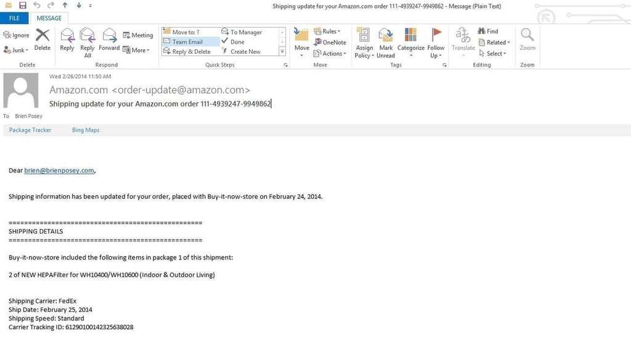631x337 pixels.
Task: Run the Reply & Delete quick step
Action: click(191, 52)
